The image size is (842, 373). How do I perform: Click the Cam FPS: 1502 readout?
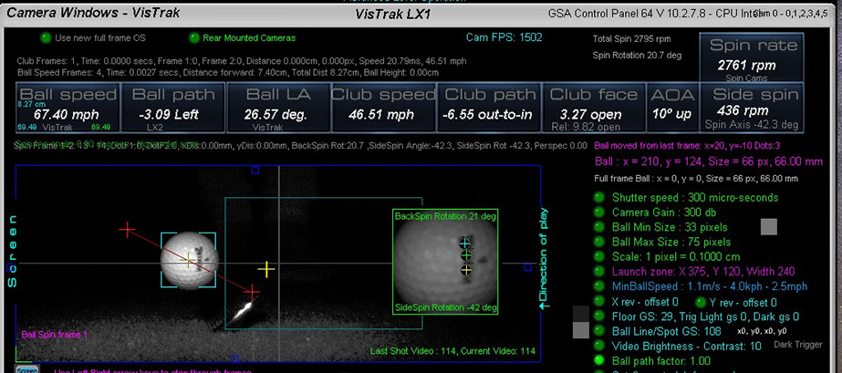(504, 37)
